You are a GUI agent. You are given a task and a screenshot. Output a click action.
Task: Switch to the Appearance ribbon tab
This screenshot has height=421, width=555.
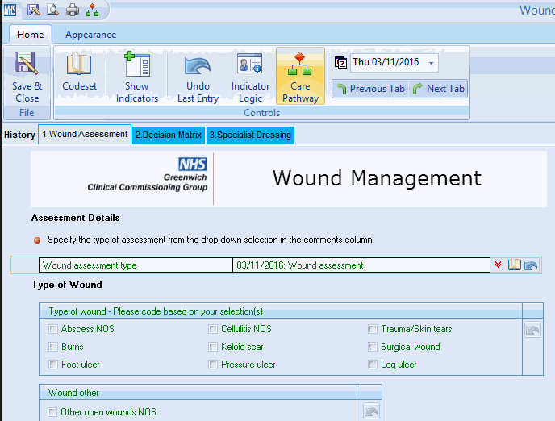(x=90, y=35)
